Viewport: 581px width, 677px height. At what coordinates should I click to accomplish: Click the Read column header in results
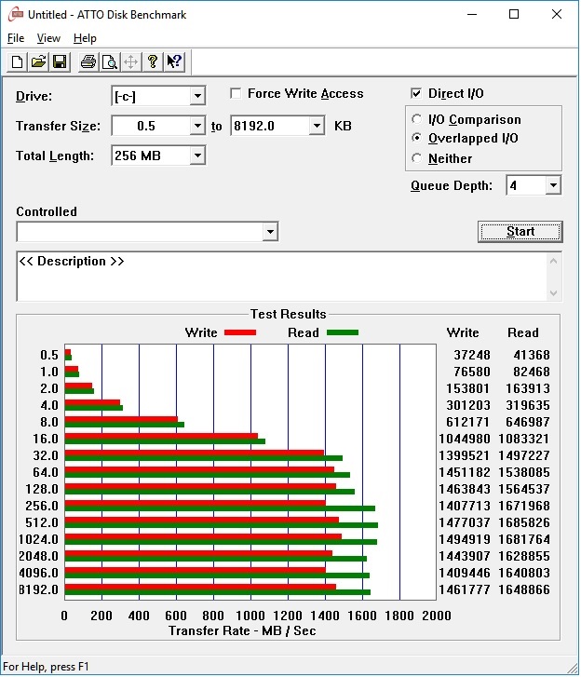(x=522, y=332)
